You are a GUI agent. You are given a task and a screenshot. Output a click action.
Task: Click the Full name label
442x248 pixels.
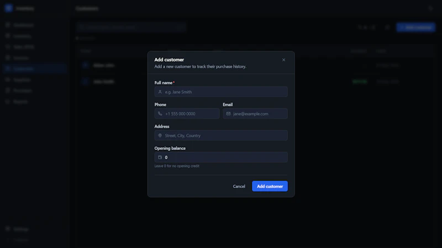pyautogui.click(x=163, y=83)
